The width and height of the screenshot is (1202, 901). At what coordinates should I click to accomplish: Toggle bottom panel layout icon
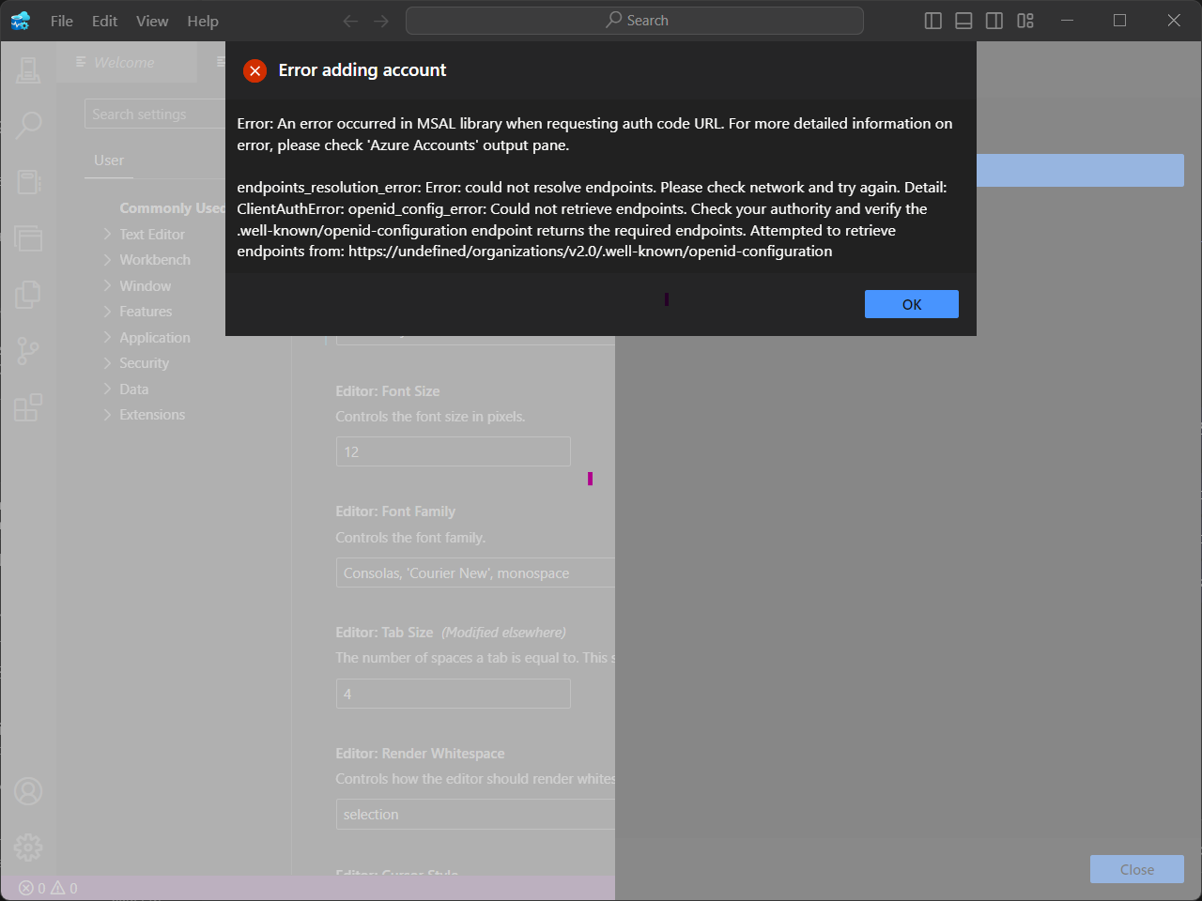pyautogui.click(x=963, y=21)
